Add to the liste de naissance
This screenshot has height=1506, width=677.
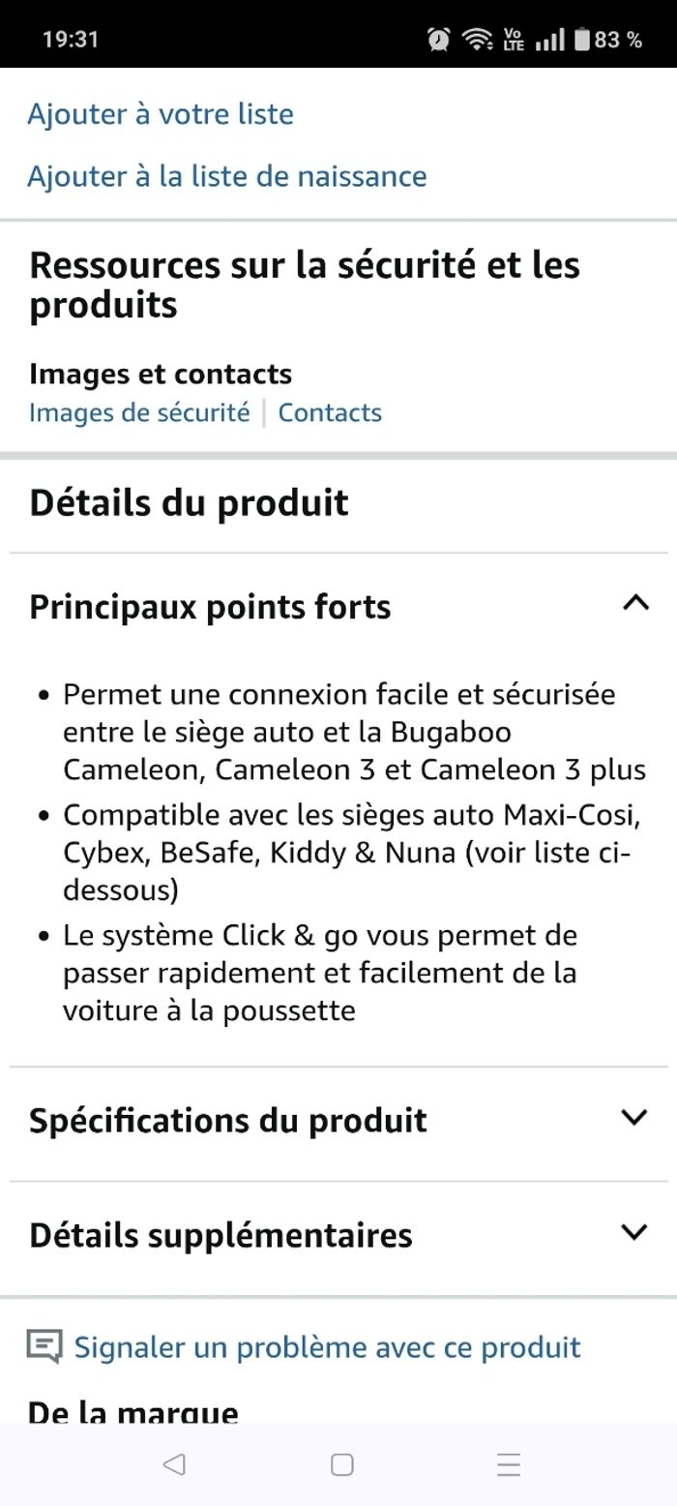[227, 176]
